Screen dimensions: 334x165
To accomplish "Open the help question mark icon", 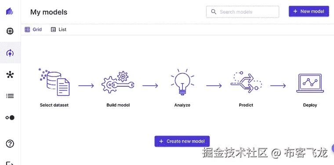I will (10, 144).
